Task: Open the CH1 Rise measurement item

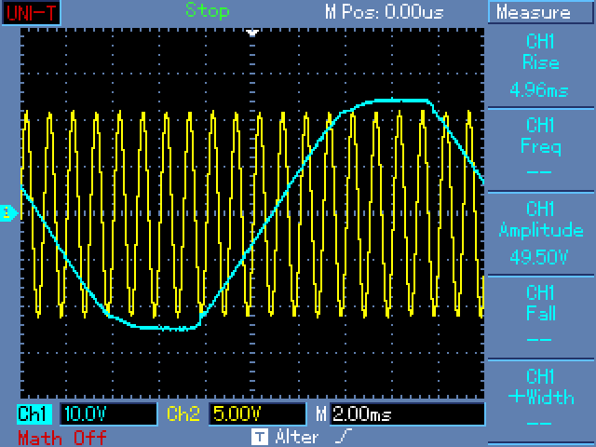Action: (541, 66)
